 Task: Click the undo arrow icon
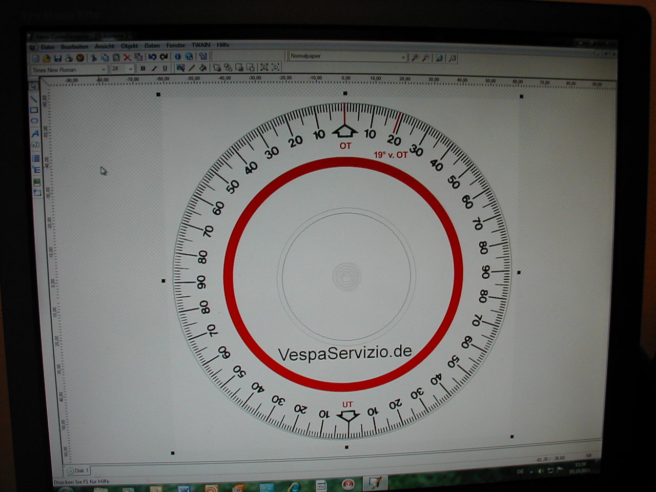(152, 57)
